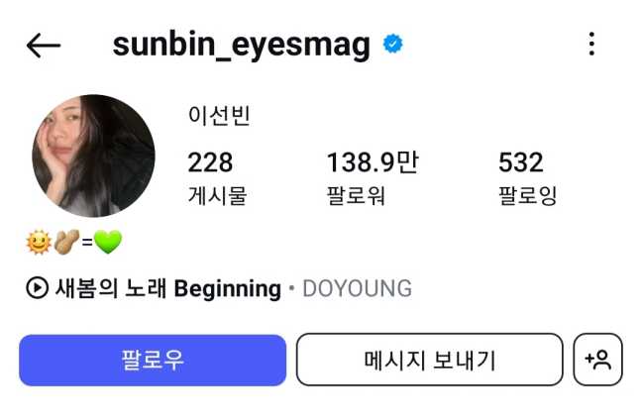
Task: Tap the 팔로잉 following label
Action: [528, 195]
